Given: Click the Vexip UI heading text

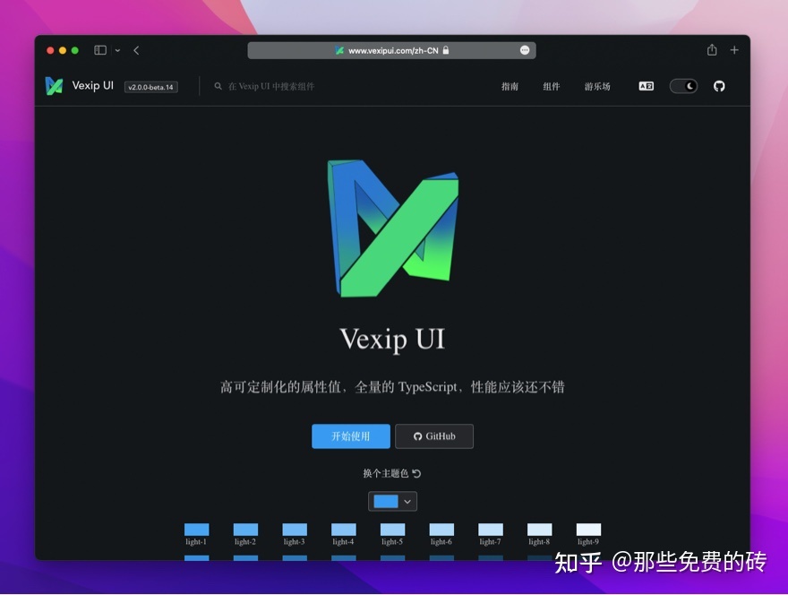Looking at the screenshot, I should 392,340.
